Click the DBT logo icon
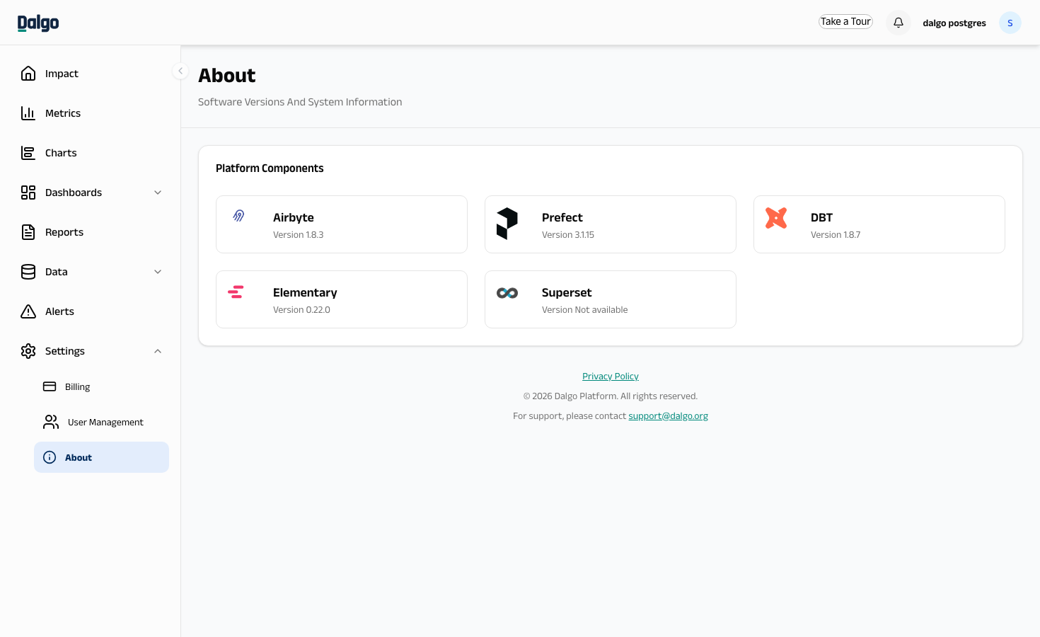The width and height of the screenshot is (1040, 637). click(x=776, y=218)
